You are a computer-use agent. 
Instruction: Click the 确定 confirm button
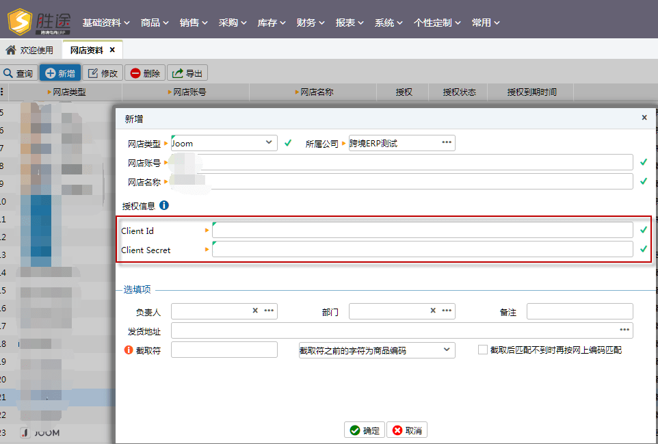point(365,430)
